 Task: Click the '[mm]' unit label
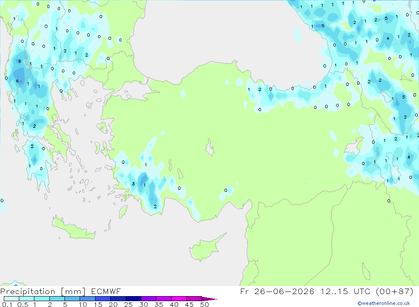point(73,292)
